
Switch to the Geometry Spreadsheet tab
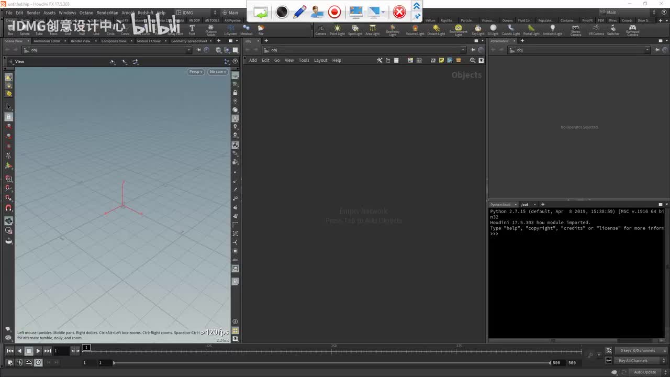pyautogui.click(x=189, y=41)
